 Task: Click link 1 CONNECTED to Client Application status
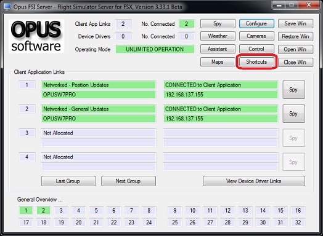[x=221, y=85]
